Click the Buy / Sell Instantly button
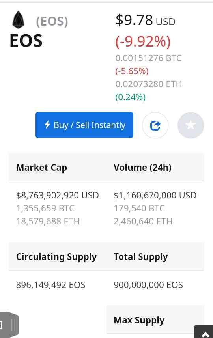 click(x=84, y=125)
